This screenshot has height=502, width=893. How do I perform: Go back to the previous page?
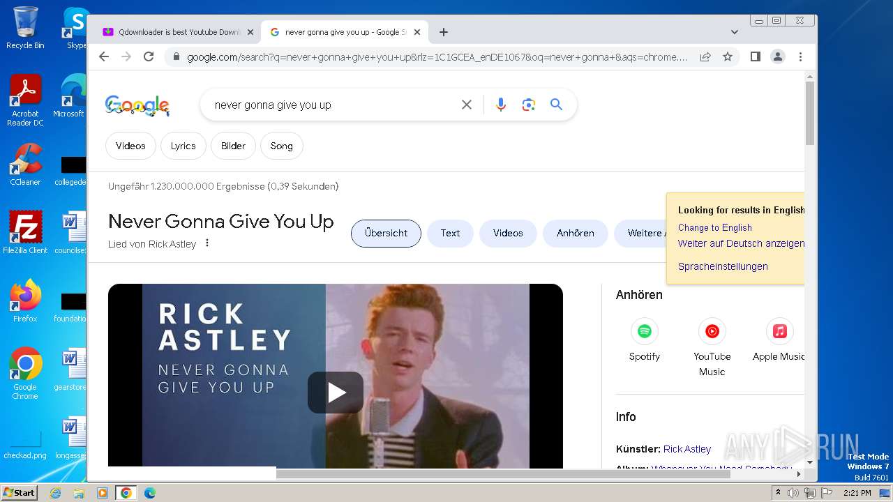[x=104, y=56]
